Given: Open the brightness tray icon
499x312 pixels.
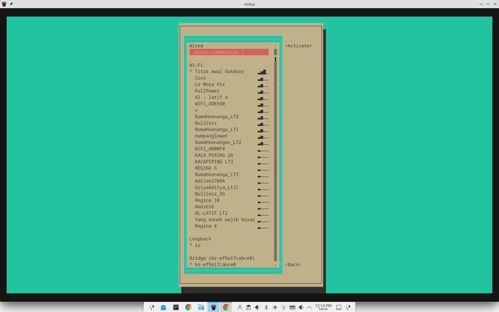Looking at the screenshot, I should [x=275, y=307].
